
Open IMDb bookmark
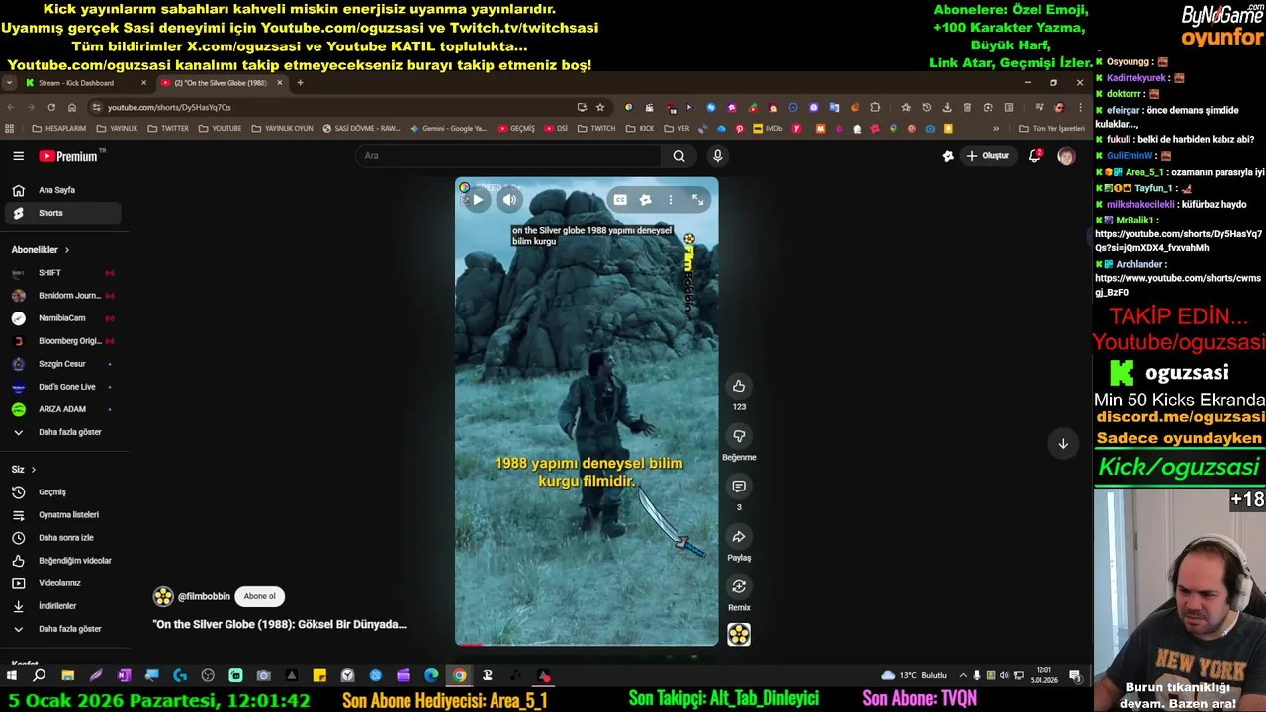coord(768,129)
